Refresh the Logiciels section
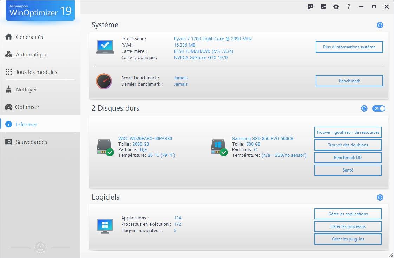Viewport: 394px width, 258px height. (380, 197)
